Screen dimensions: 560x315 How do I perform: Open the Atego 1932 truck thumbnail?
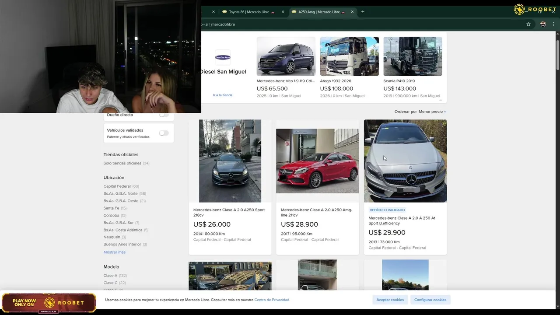350,56
